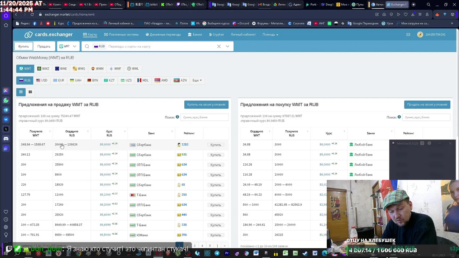
Task: Clear the card search field with X
Action: [x=219, y=46]
